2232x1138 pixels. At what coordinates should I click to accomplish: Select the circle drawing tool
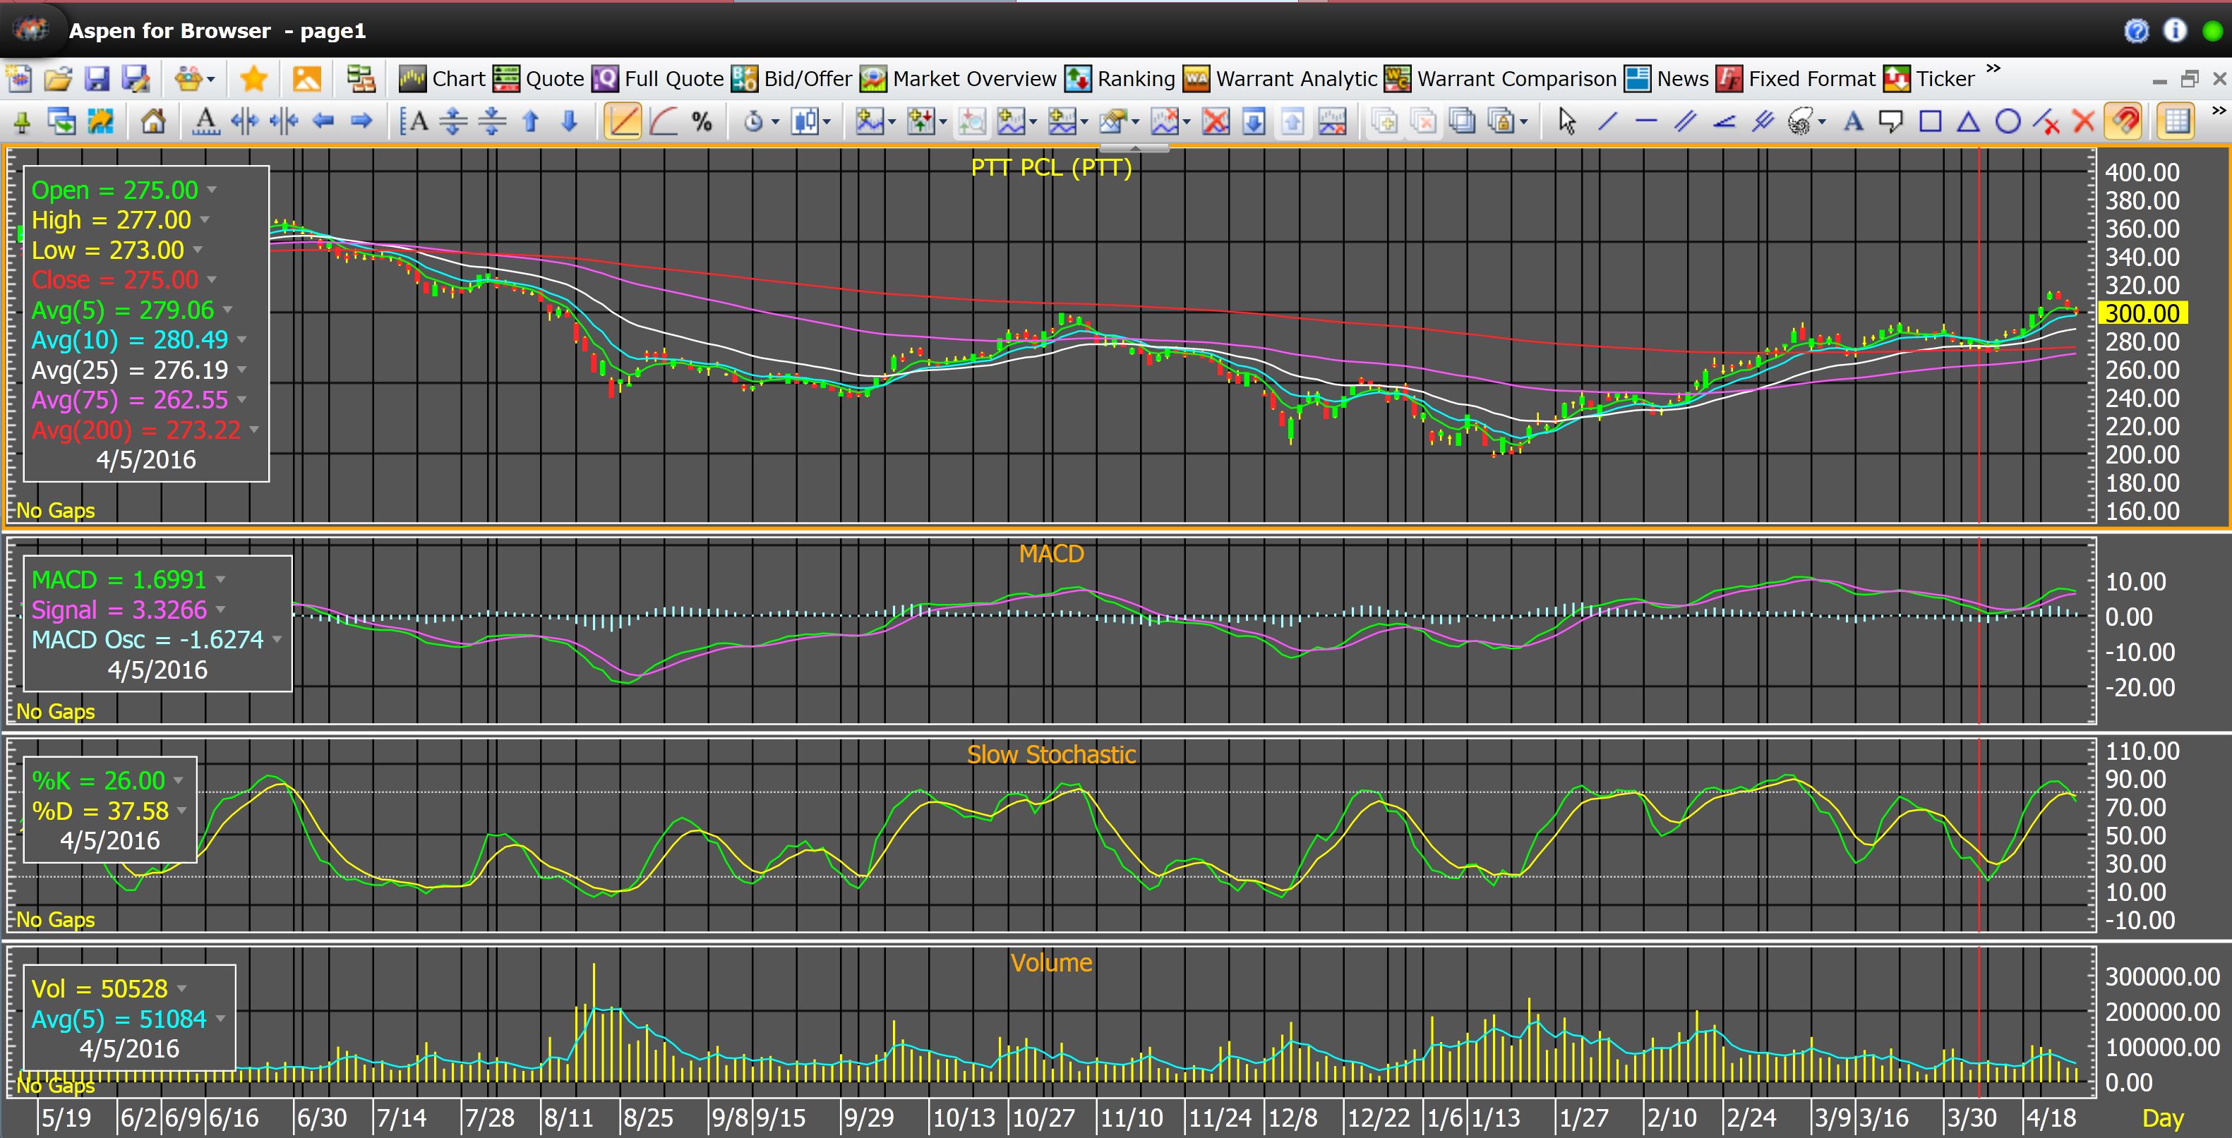click(2008, 121)
